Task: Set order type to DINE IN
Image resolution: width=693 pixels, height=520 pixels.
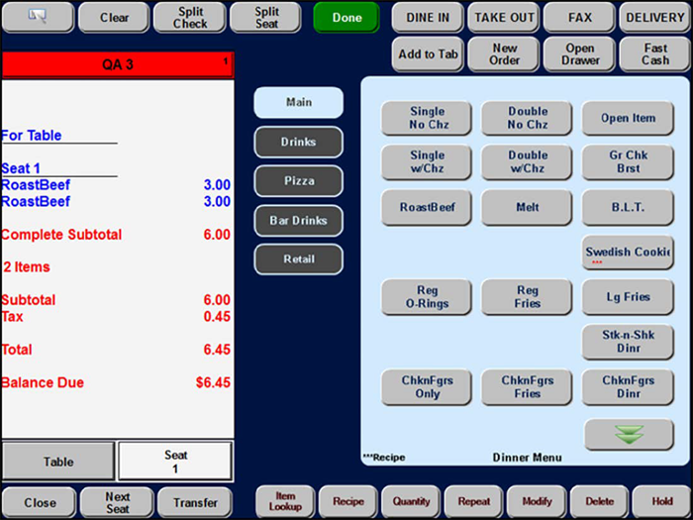Action: [428, 18]
